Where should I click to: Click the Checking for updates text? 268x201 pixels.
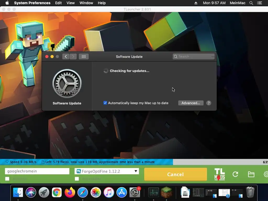pyautogui.click(x=130, y=71)
